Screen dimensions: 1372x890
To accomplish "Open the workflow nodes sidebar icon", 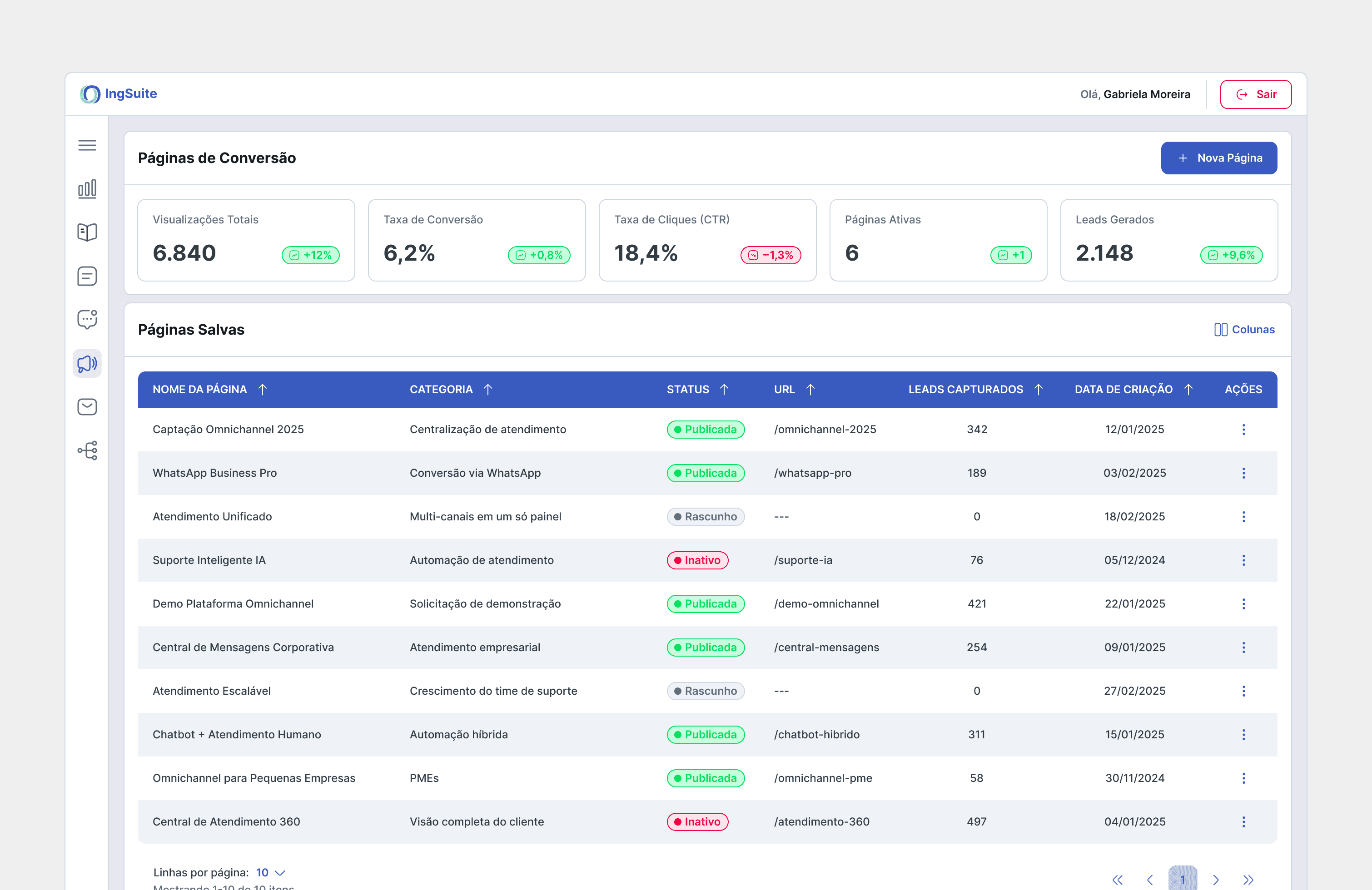I will [87, 450].
